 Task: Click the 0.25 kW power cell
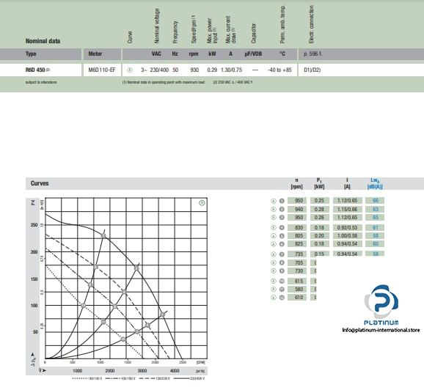pyautogui.click(x=320, y=201)
